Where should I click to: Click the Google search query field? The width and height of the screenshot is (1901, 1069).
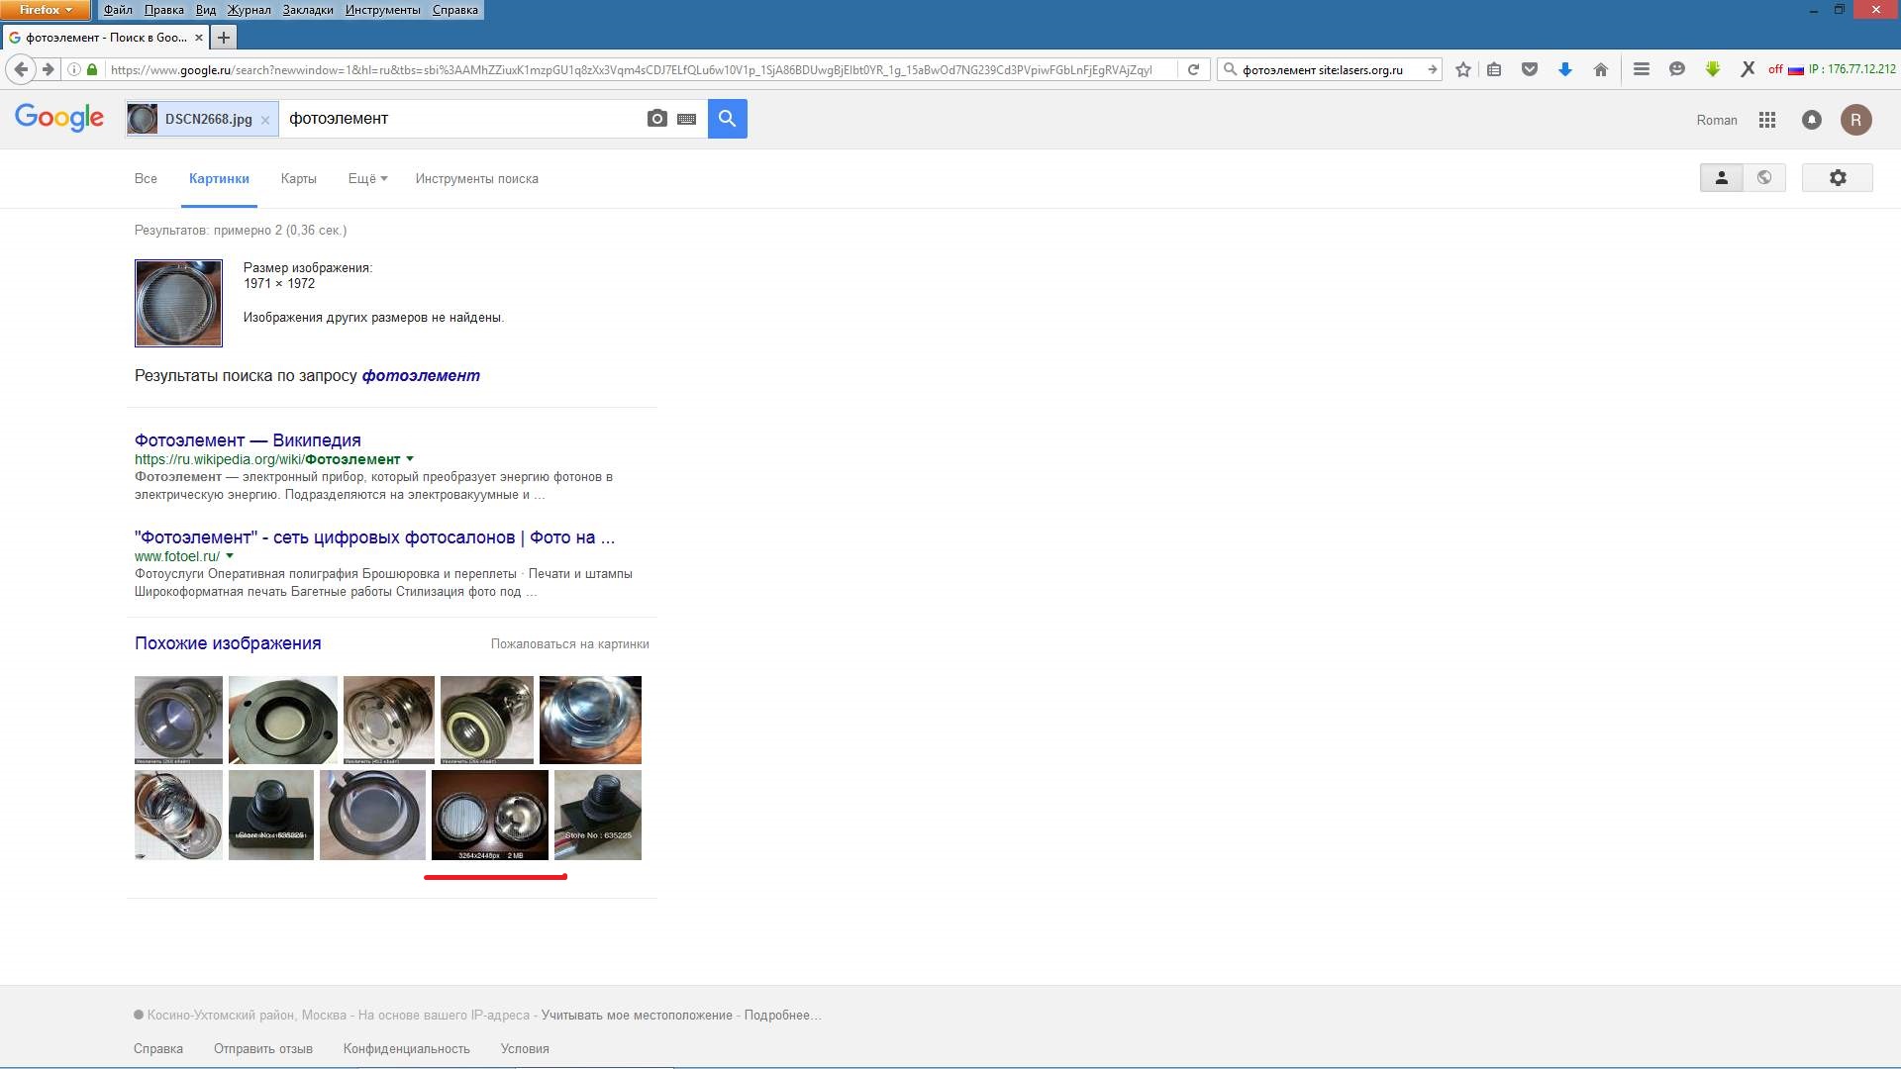[460, 119]
